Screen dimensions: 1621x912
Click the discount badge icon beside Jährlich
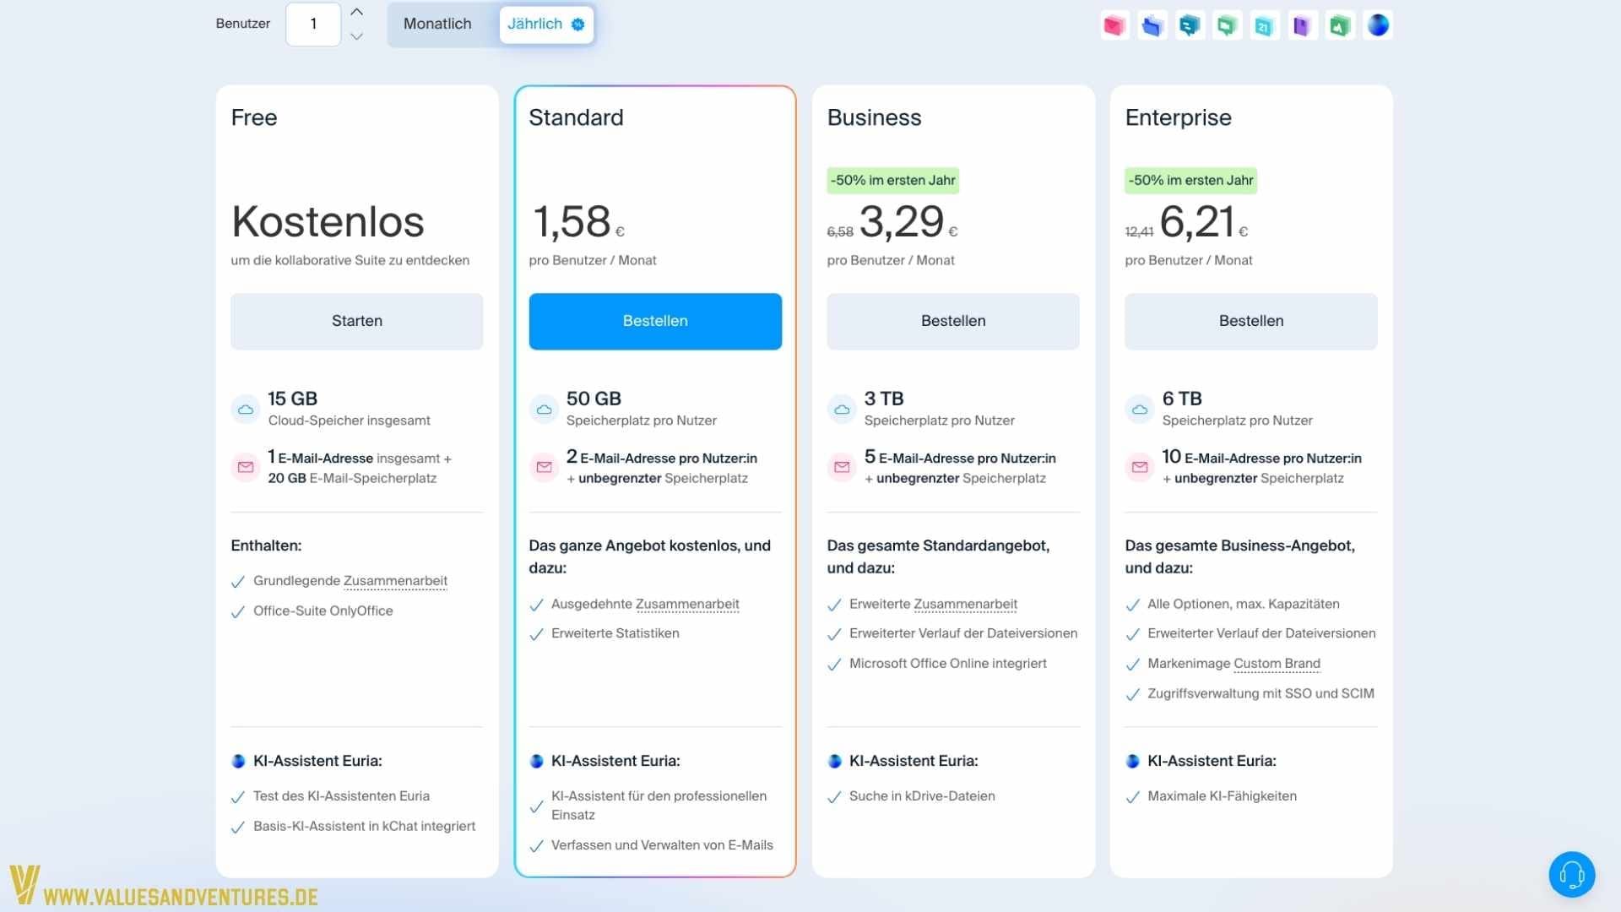point(577,24)
